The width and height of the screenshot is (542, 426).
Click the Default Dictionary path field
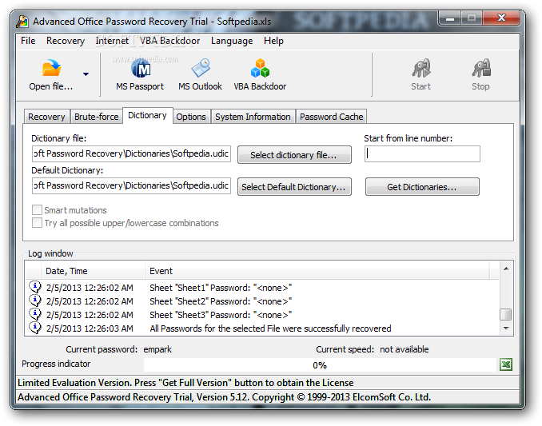tap(131, 186)
